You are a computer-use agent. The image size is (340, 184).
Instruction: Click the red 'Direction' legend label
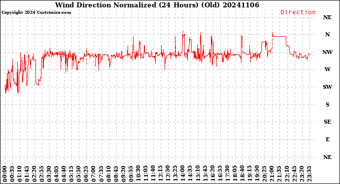click(x=298, y=12)
